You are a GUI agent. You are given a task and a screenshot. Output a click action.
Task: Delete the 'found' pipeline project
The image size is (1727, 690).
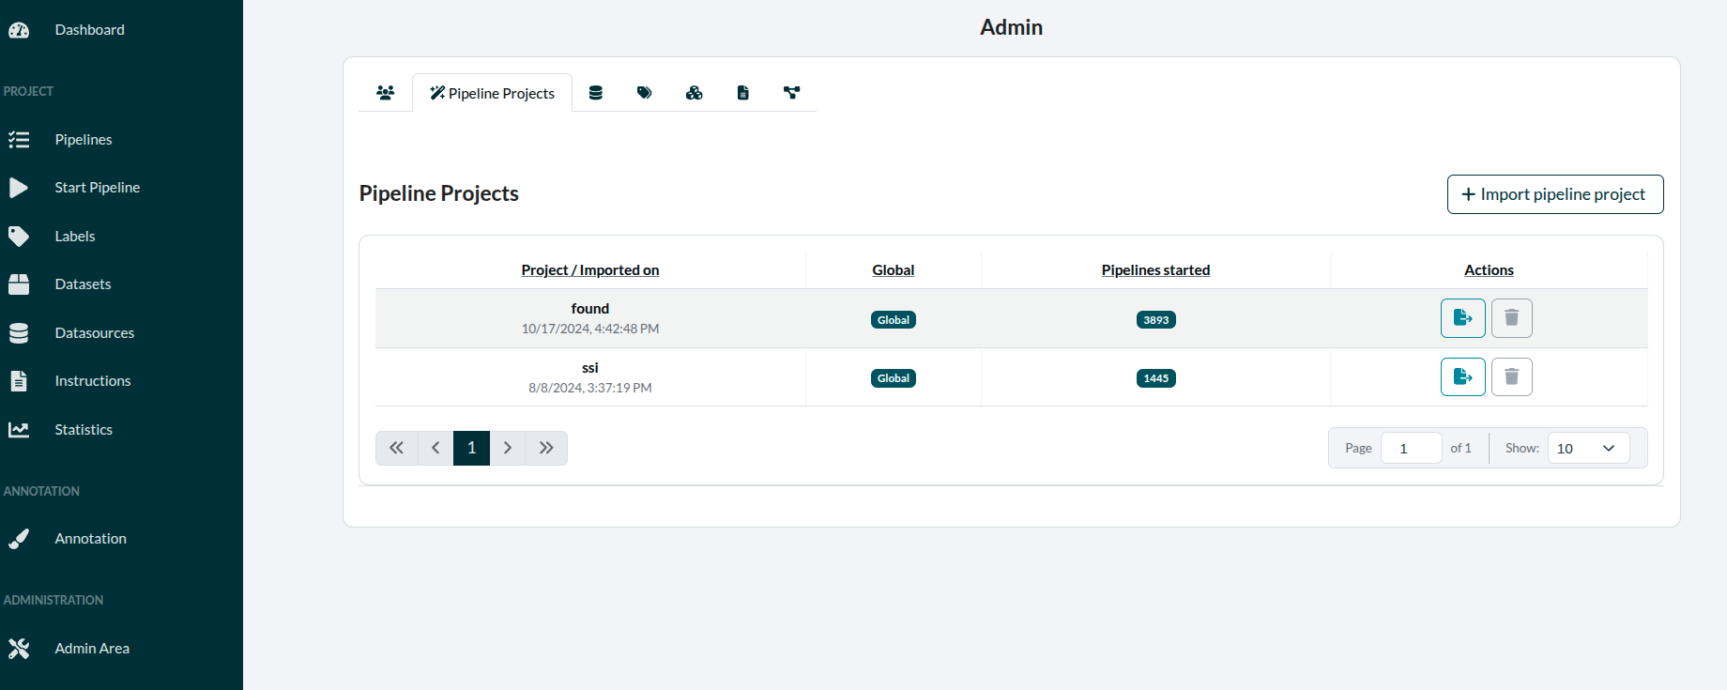coord(1511,318)
